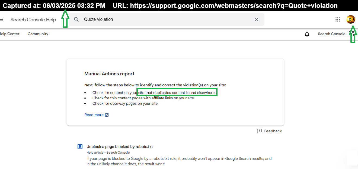Open Unblock a page blocked by robots.txt
This screenshot has height=169, width=358.
click(120, 147)
